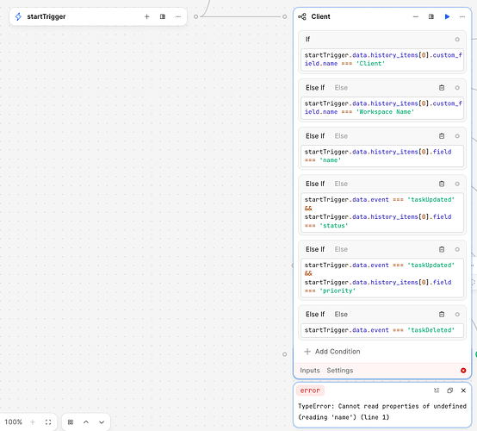Select Else If tab on 'priority' condition

pos(315,249)
